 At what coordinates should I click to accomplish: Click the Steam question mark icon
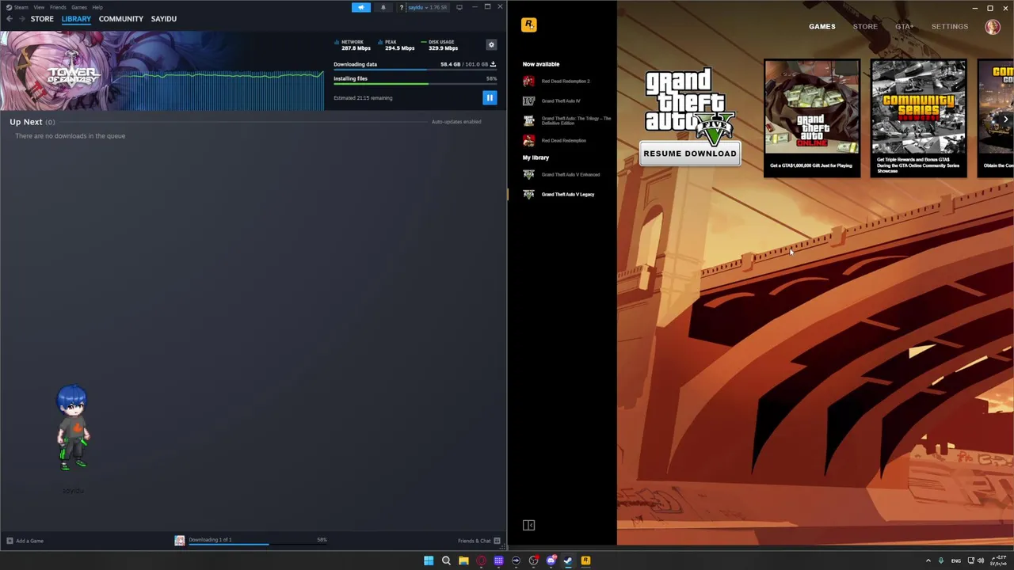(402, 7)
